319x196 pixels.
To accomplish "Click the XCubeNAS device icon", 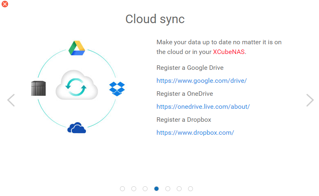I will 39,88.
